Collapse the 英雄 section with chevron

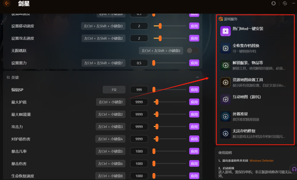click(197, 77)
